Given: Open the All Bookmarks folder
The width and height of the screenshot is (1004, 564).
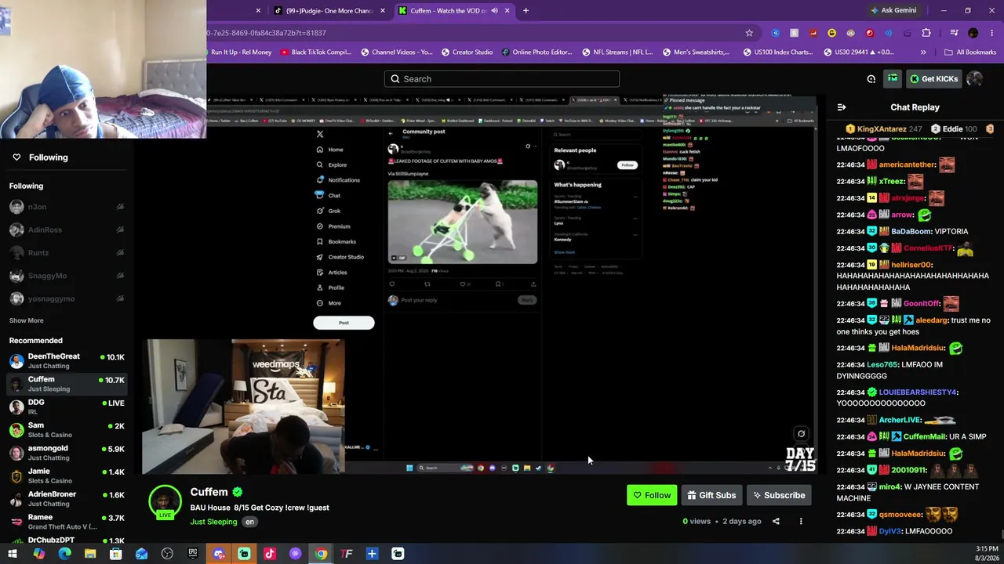Looking at the screenshot, I should coord(970,52).
